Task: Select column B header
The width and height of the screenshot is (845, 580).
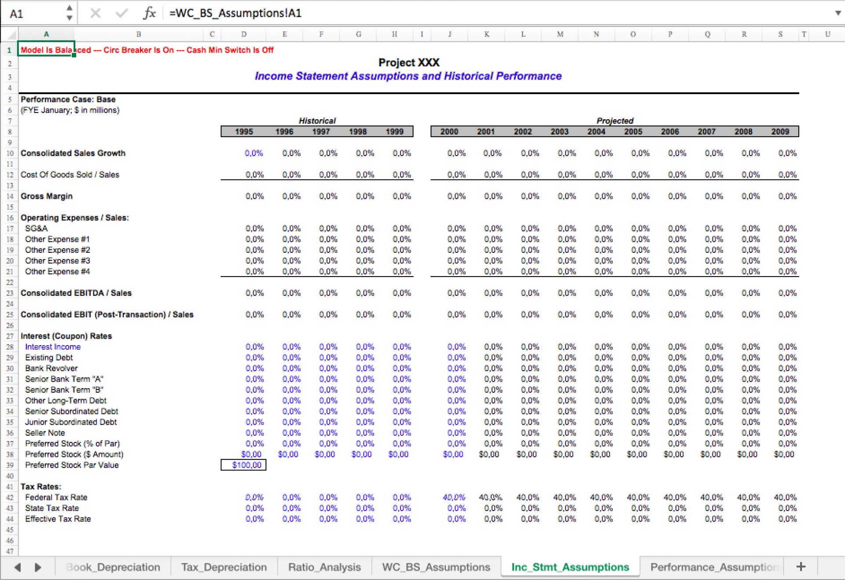Action: [x=139, y=34]
